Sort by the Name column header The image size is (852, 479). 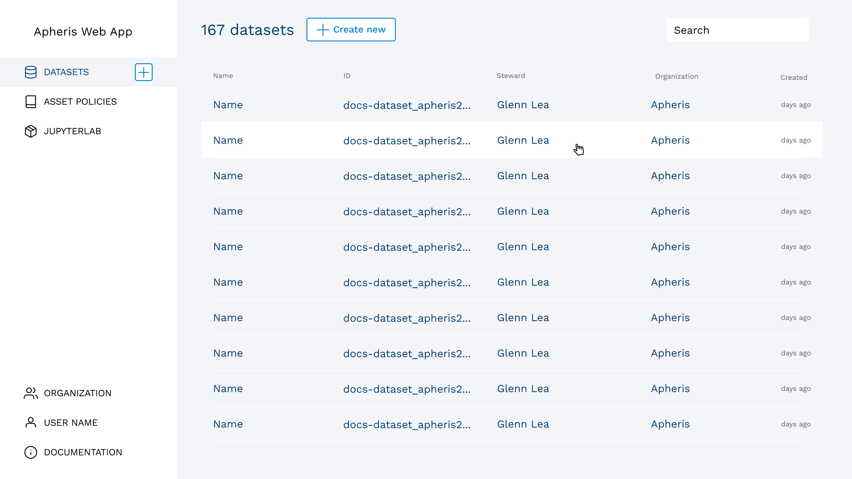click(223, 76)
